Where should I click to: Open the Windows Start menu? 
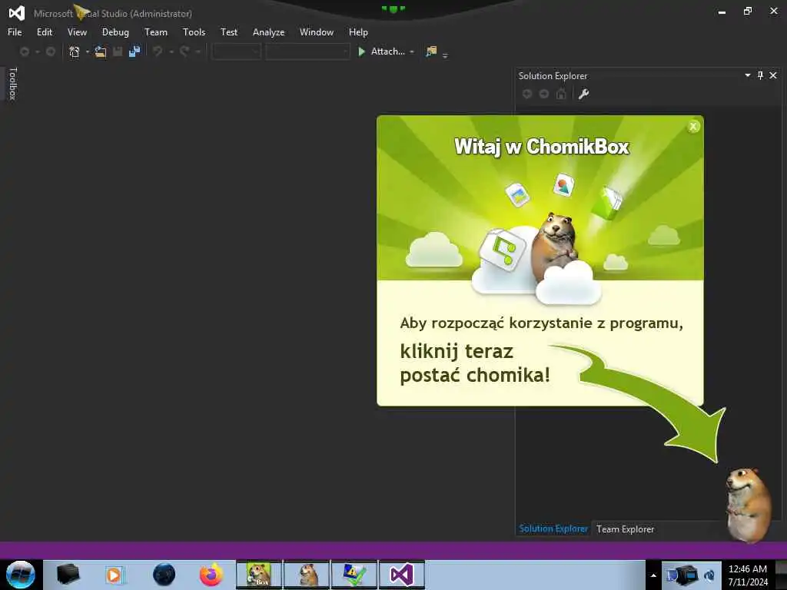pos(21,575)
